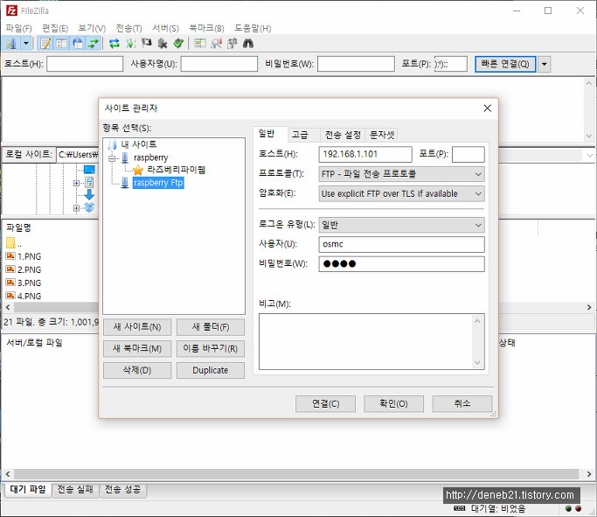Image resolution: width=597 pixels, height=517 pixels.
Task: Open the quickconnect history dropdown arrow
Action: click(x=545, y=64)
